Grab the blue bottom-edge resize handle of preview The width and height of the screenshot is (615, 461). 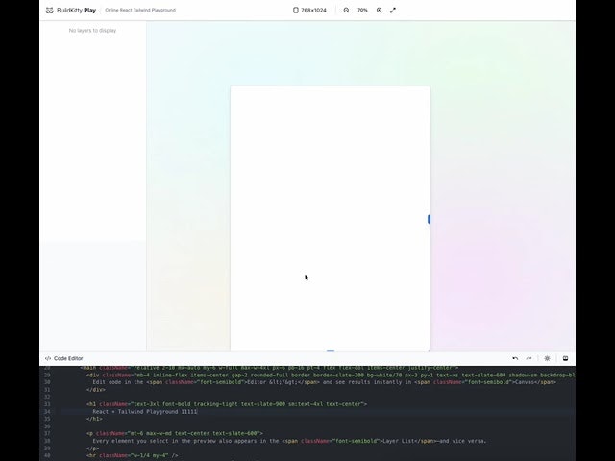tap(331, 350)
